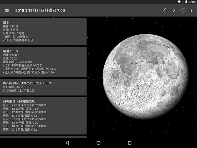The width and height of the screenshot is (197, 148).
Task: Select the 天底 12:42 昨日 row
Action: (x=21, y=109)
